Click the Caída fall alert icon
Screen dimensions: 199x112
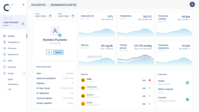[x=83, y=80]
